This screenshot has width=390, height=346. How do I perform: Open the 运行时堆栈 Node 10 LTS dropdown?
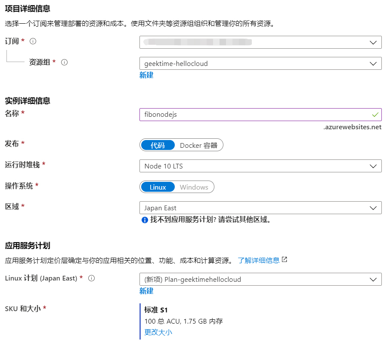pyautogui.click(x=260, y=166)
